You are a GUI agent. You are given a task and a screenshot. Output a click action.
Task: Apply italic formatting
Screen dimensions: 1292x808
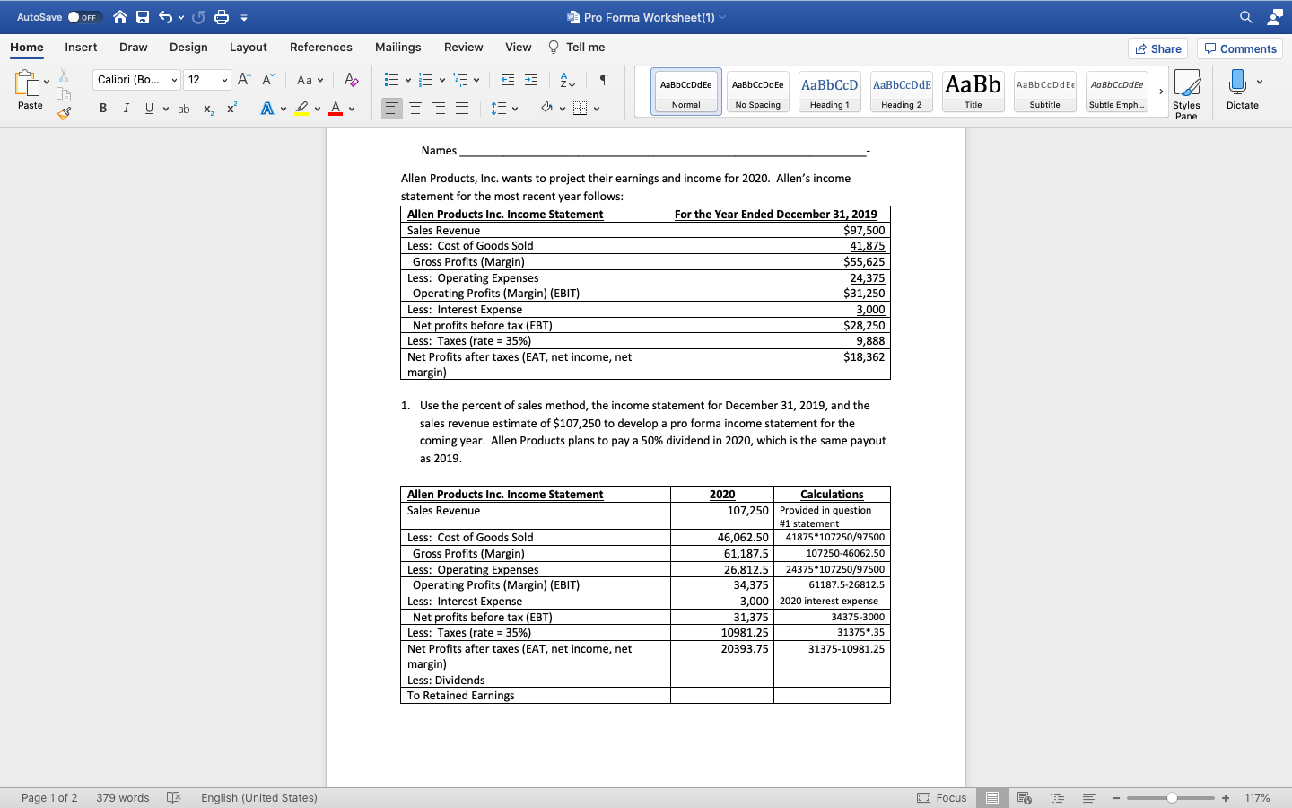click(x=126, y=108)
